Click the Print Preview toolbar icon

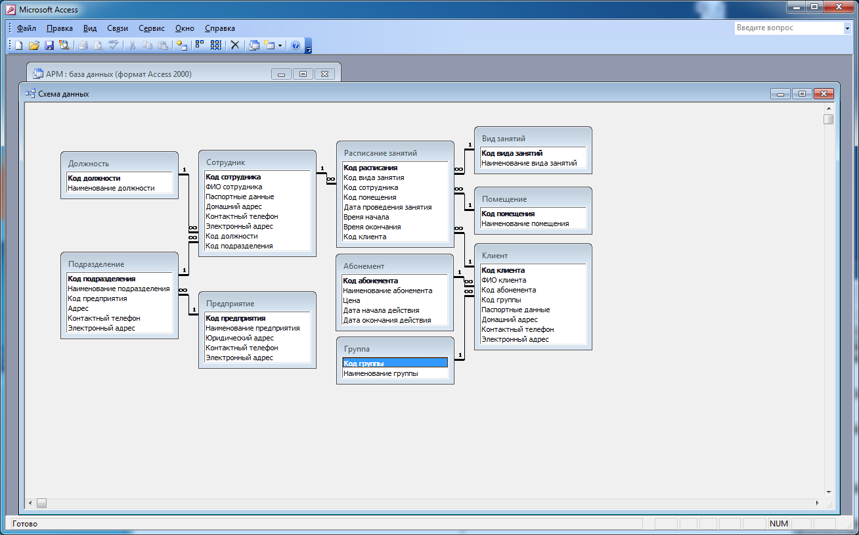[x=99, y=45]
